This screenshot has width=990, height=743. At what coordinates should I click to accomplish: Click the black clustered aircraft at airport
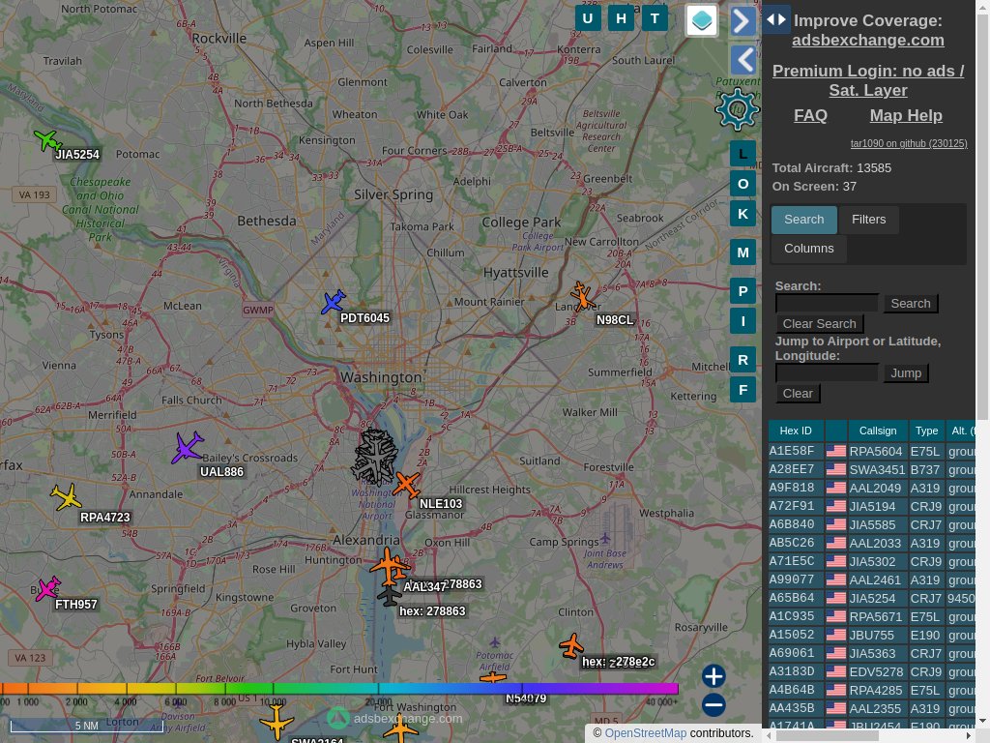click(374, 457)
